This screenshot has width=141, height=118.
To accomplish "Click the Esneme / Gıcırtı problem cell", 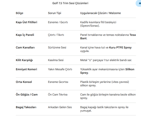I will pos(58,22).
